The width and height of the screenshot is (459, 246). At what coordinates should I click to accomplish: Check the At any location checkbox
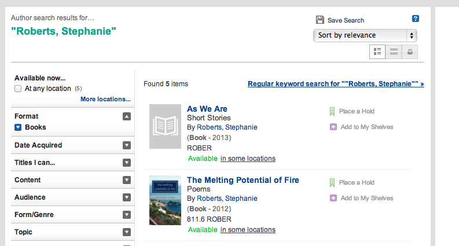(18, 89)
